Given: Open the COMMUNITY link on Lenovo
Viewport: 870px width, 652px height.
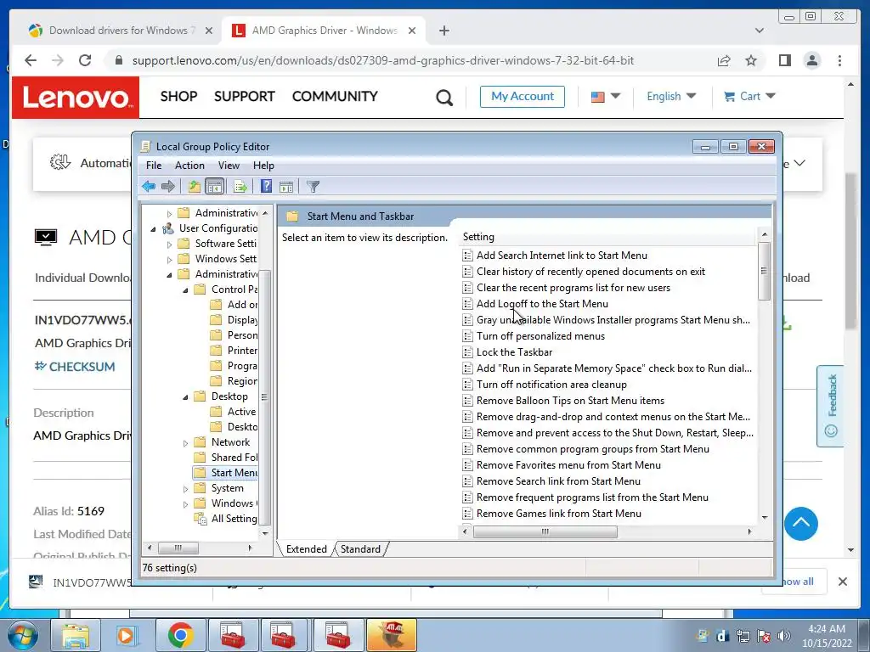Looking at the screenshot, I should click(335, 97).
